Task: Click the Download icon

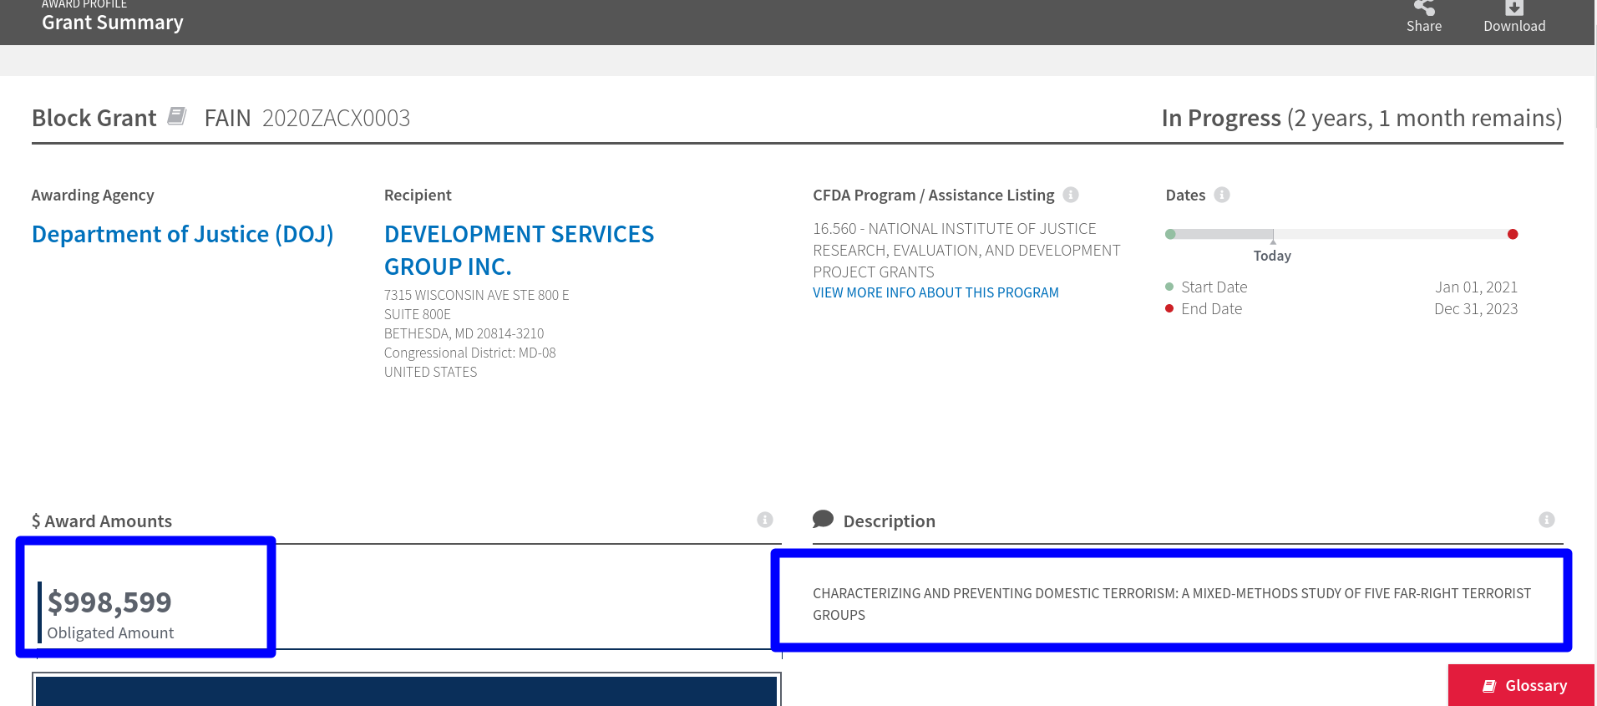Action: pyautogui.click(x=1514, y=8)
